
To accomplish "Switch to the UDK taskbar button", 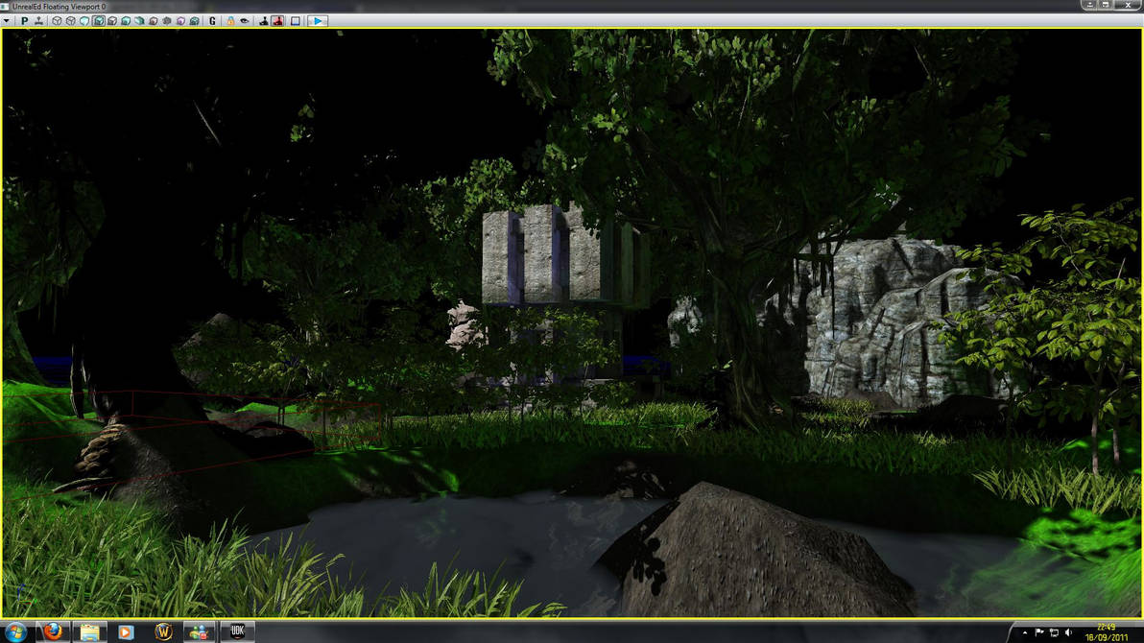I will 237,631.
